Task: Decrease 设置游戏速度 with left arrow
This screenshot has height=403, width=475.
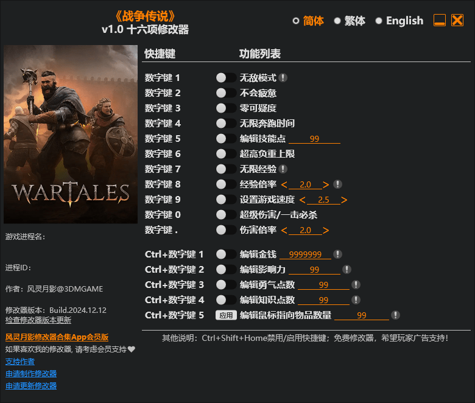Action: [x=302, y=200]
